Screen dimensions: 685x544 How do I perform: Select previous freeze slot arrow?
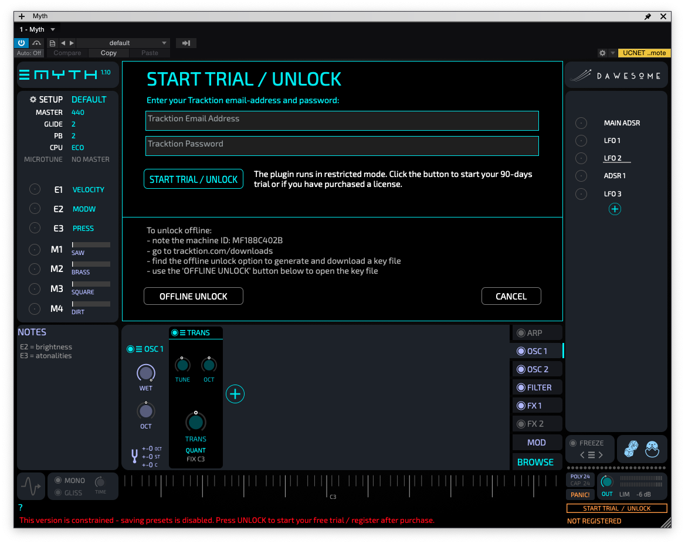[582, 455]
